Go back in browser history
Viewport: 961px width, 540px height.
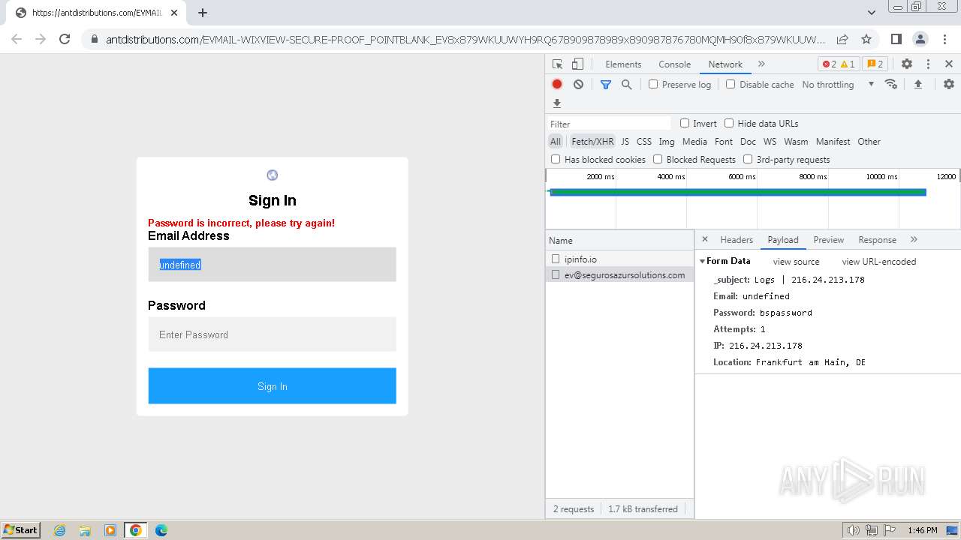[x=17, y=39]
